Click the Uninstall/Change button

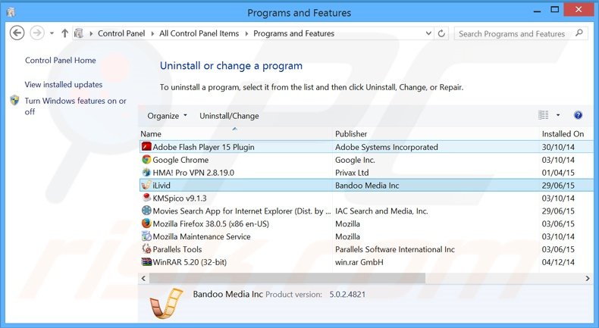[x=229, y=116]
